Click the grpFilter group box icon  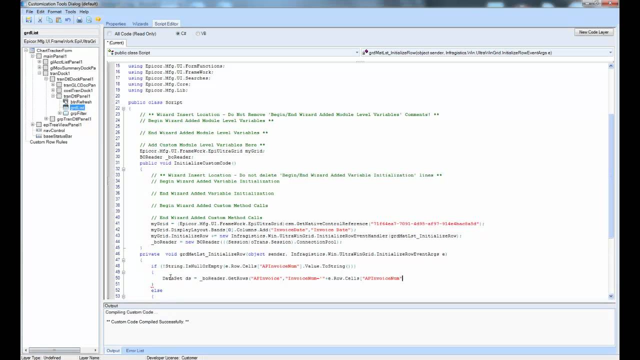click(66, 113)
